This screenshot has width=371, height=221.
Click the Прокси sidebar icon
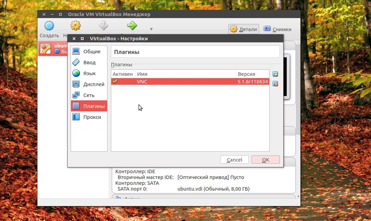click(76, 116)
